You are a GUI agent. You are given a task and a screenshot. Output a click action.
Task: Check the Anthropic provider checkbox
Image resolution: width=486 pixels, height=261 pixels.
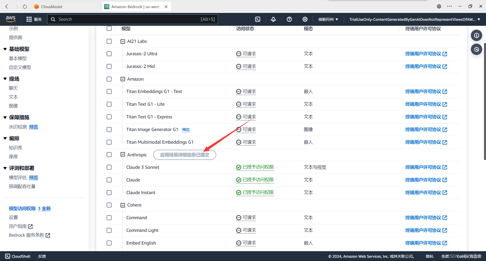click(x=109, y=155)
